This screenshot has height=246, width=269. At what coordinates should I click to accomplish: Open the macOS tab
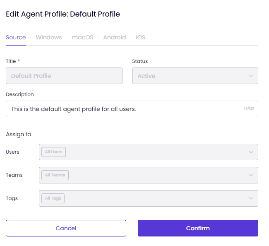coord(82,37)
